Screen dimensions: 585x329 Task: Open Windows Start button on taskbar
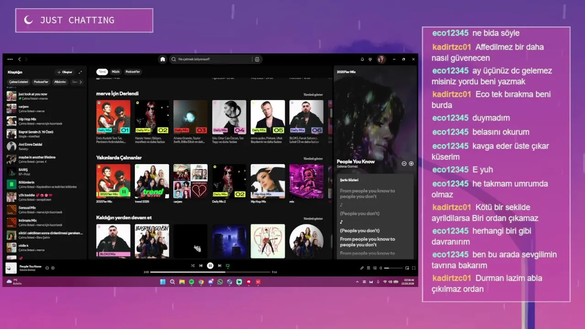click(163, 282)
